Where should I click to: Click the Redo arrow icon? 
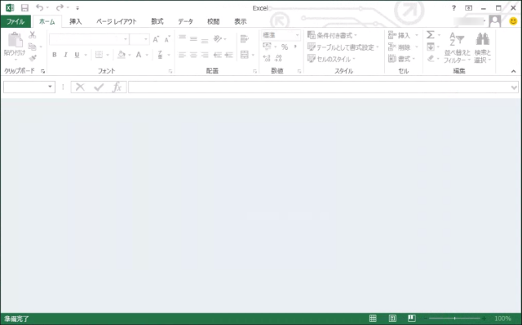(60, 7)
